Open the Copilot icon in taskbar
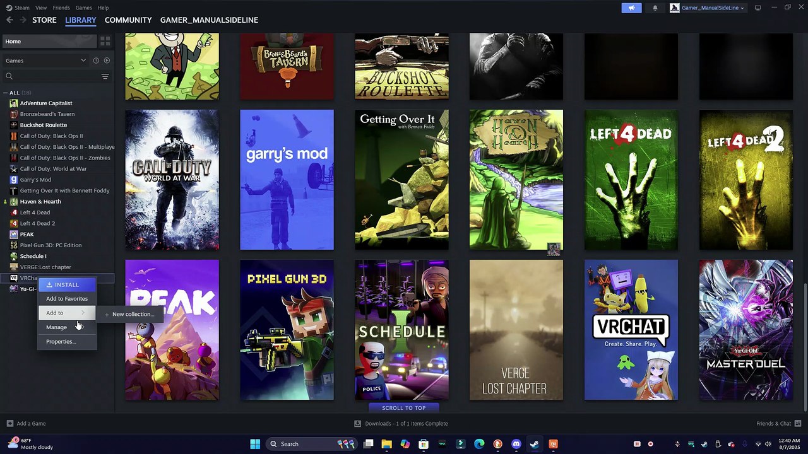Image resolution: width=808 pixels, height=454 pixels. click(405, 444)
